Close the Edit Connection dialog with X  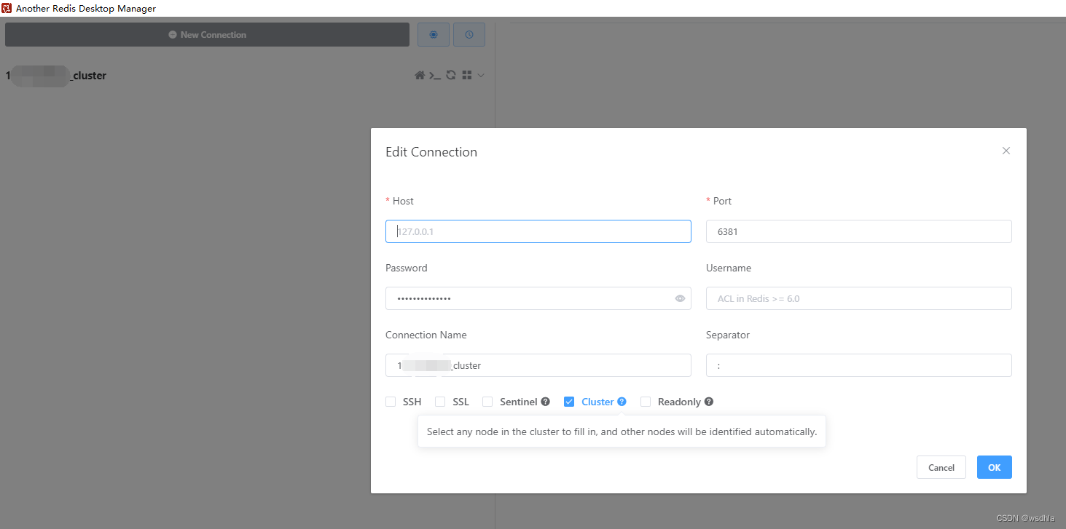1006,151
